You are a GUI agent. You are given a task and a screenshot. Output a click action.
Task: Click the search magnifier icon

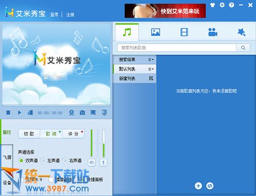[x=243, y=48]
